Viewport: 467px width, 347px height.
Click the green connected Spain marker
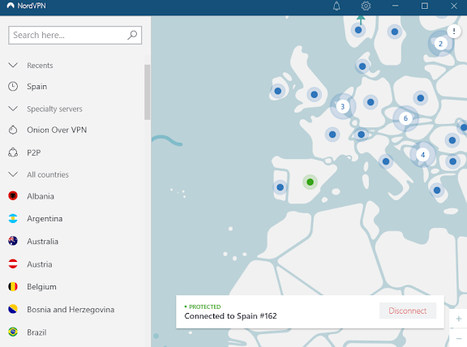[x=310, y=182]
